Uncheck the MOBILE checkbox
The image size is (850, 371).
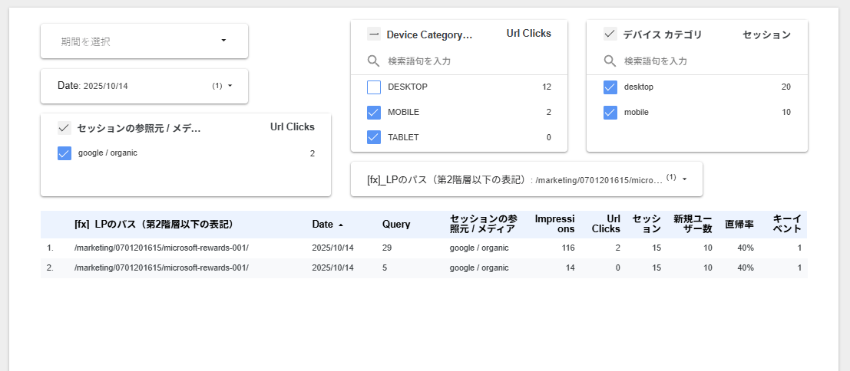(374, 112)
